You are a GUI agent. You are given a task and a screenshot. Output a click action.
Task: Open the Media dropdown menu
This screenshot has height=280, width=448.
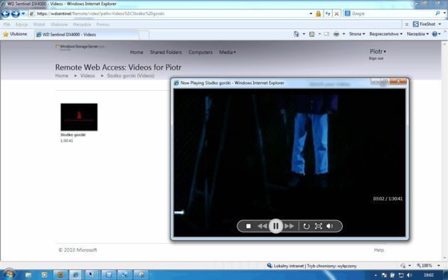[228, 52]
